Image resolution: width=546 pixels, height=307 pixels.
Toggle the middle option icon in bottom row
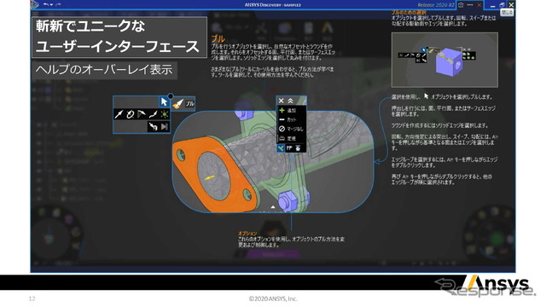(289, 148)
